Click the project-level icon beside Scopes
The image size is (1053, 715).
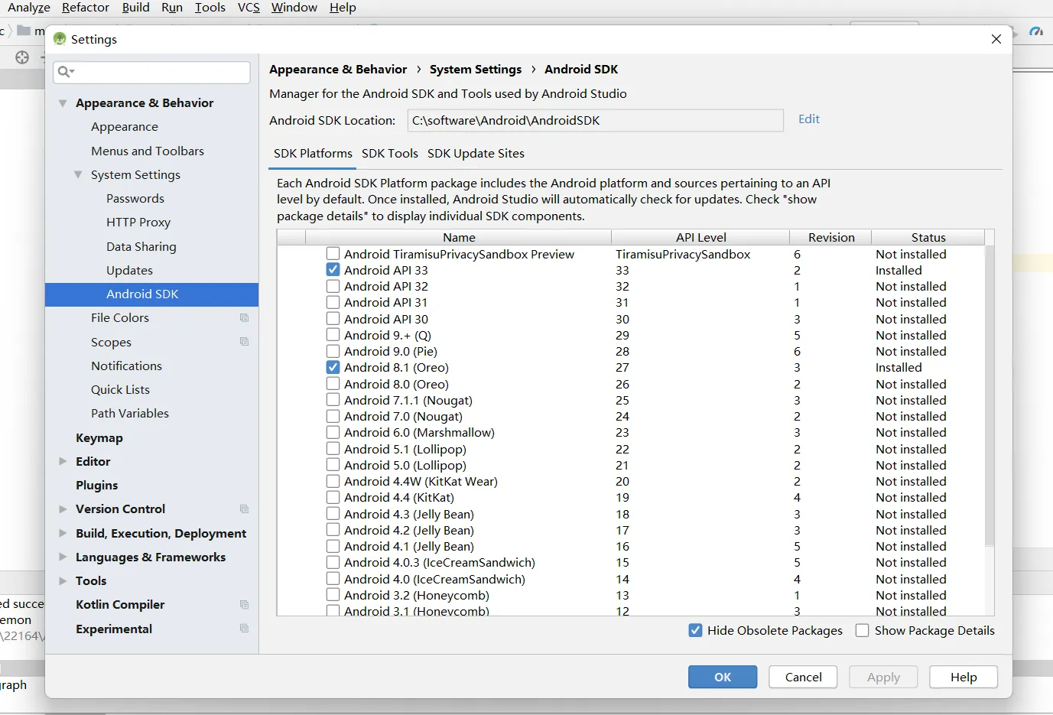coord(244,342)
